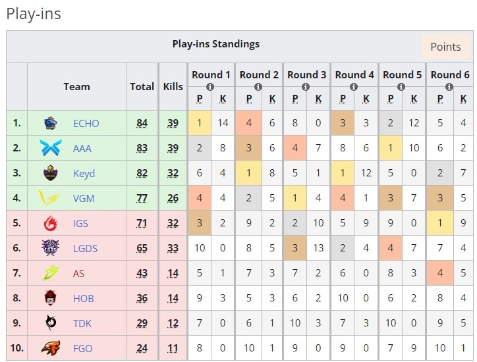Click the VGM team logo icon
Image resolution: width=477 pixels, height=362 pixels.
(x=51, y=198)
